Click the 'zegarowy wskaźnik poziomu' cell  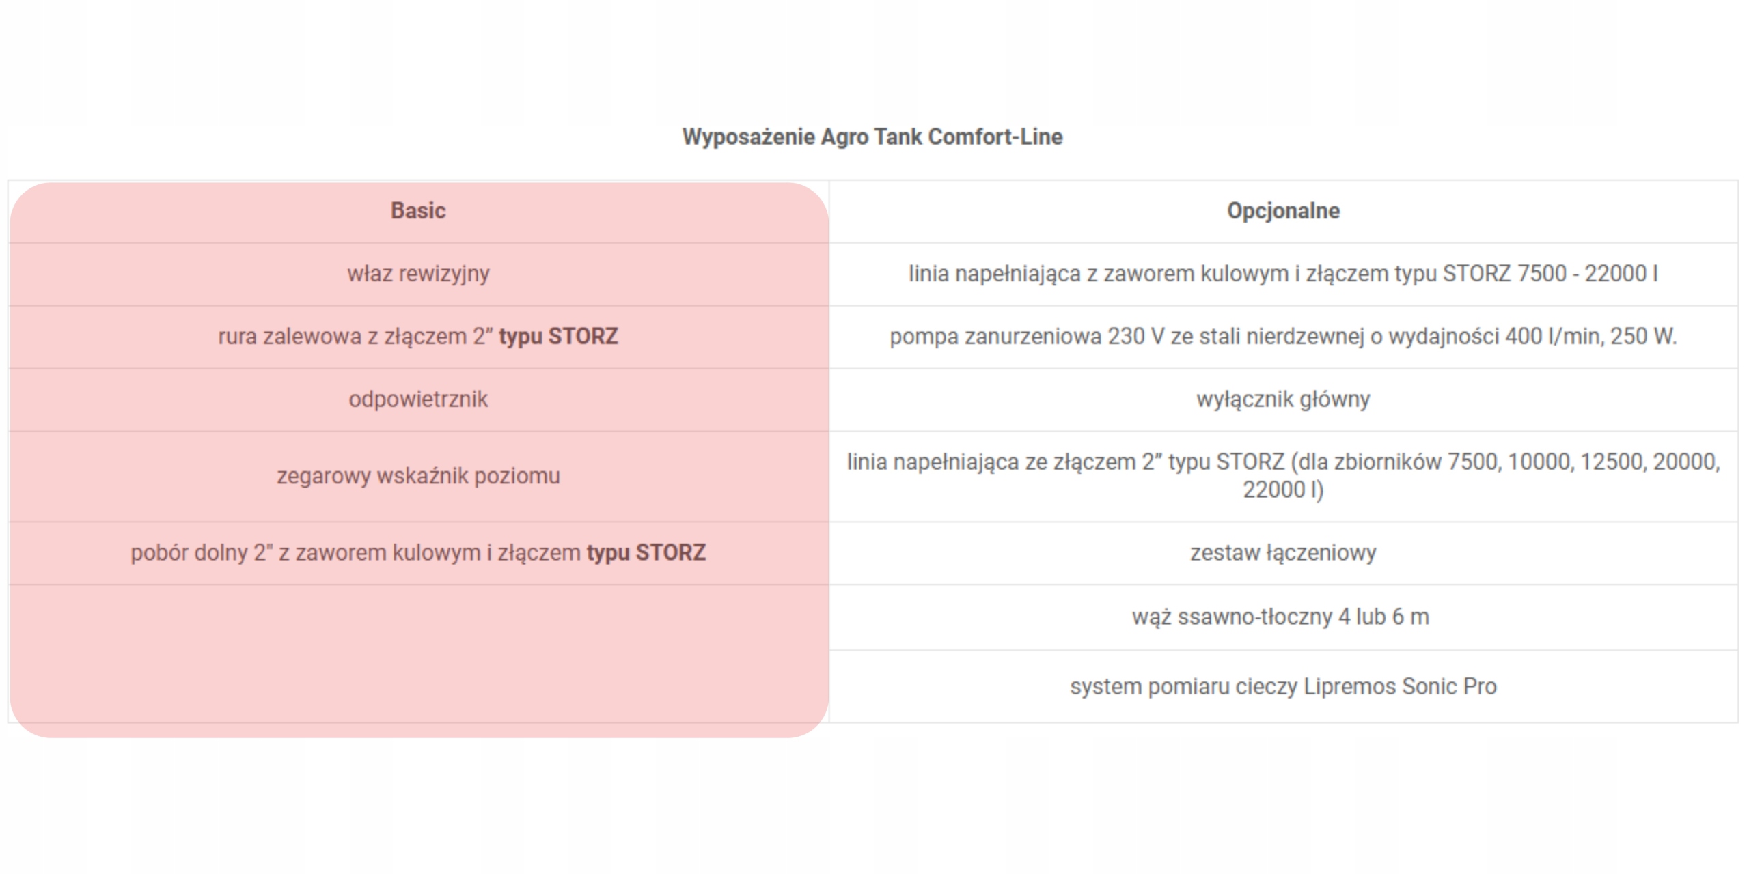(418, 476)
